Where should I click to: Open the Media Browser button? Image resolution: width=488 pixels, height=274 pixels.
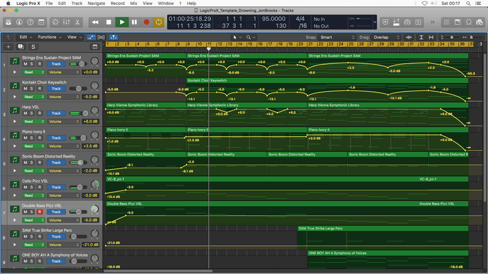tap(479, 22)
